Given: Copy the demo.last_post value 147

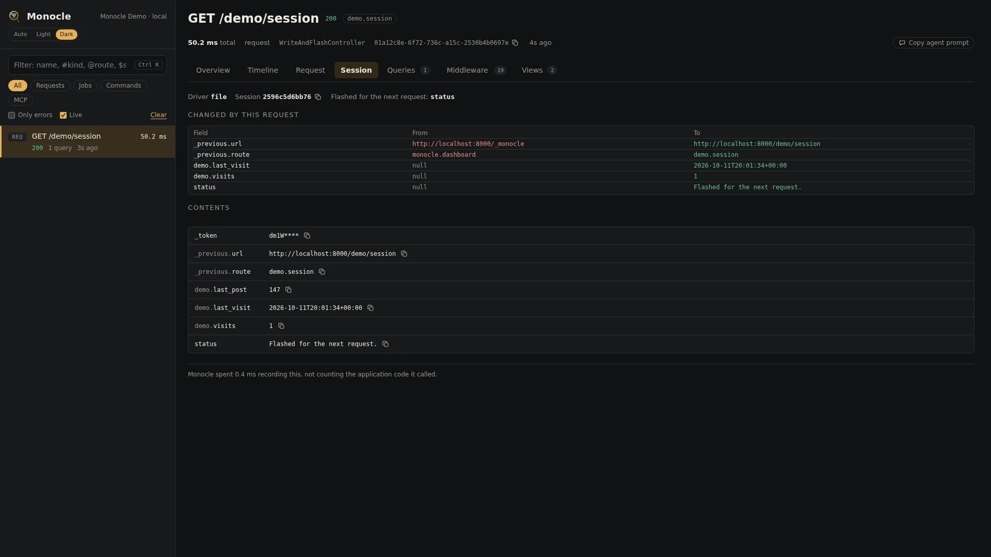Looking at the screenshot, I should tap(289, 290).
